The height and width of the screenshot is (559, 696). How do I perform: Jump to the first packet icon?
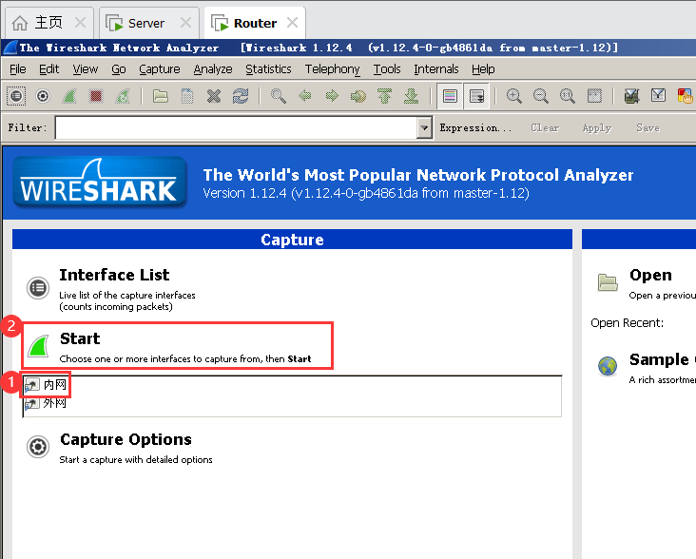coord(385,96)
